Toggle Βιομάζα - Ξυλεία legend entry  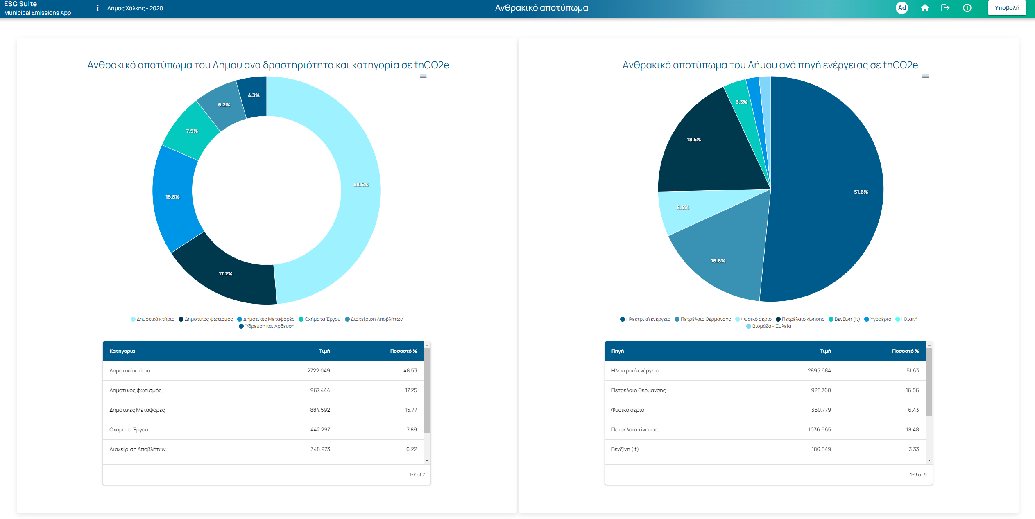(768, 326)
